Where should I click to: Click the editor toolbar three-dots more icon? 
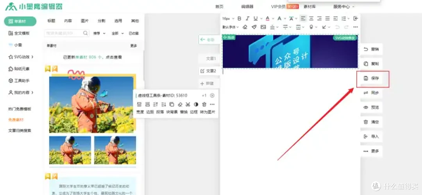tap(356, 27)
